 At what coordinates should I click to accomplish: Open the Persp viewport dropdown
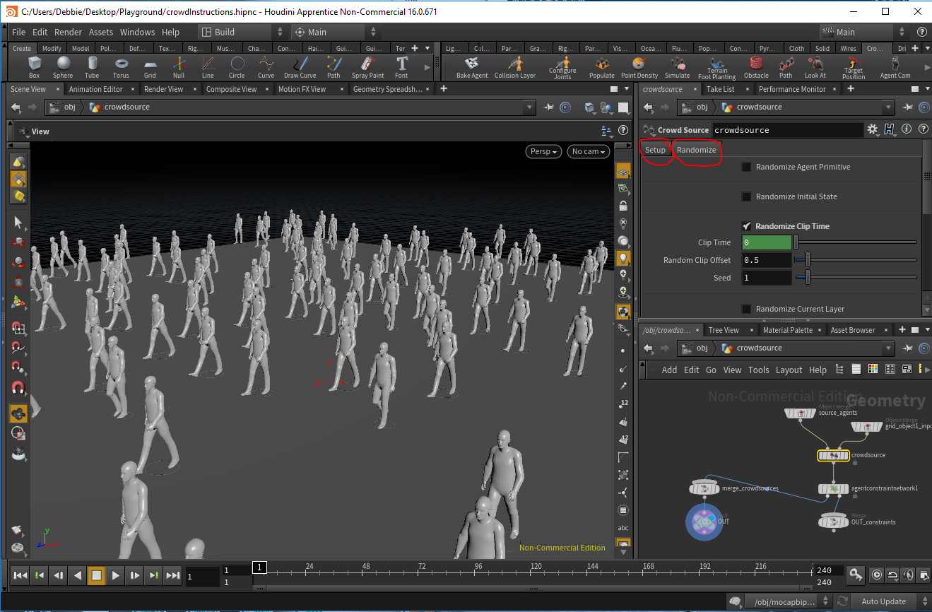click(543, 151)
